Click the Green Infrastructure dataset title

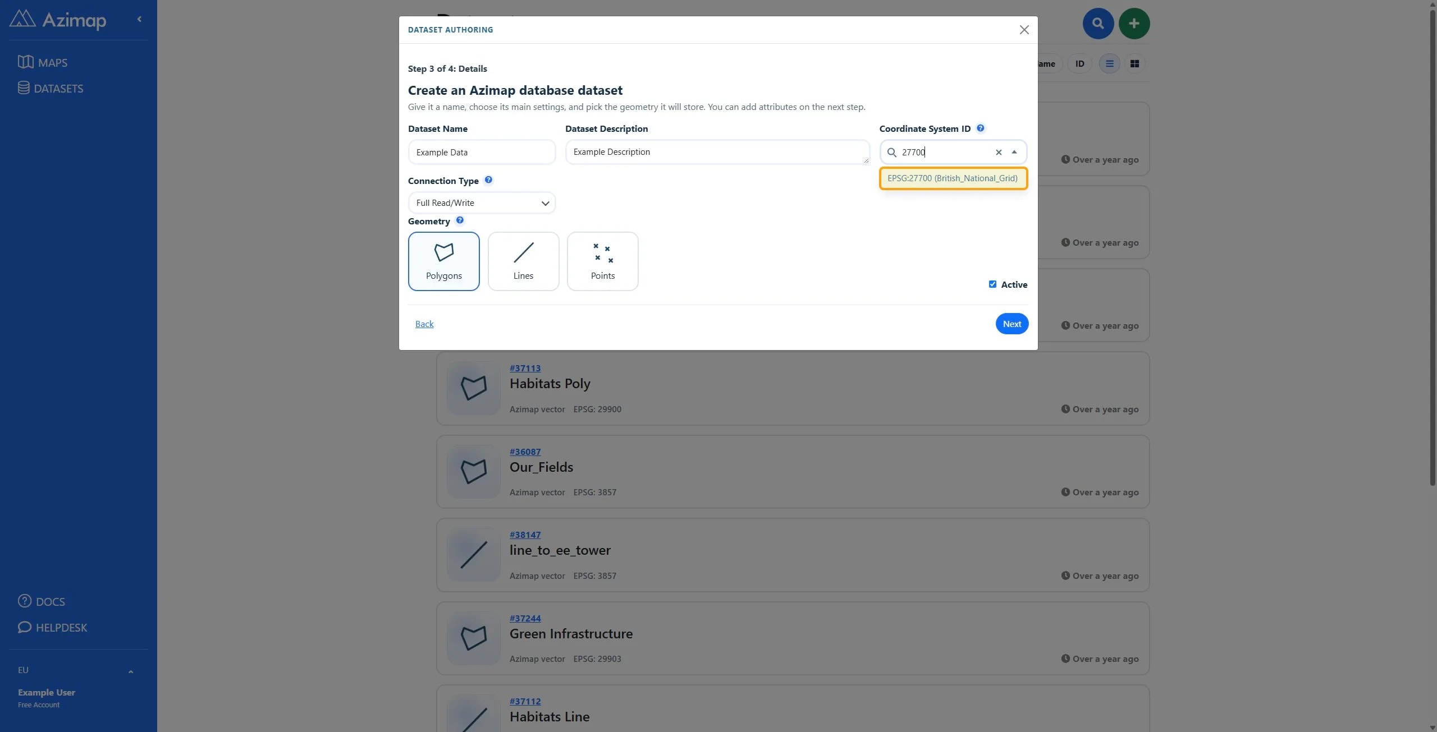pyautogui.click(x=571, y=634)
